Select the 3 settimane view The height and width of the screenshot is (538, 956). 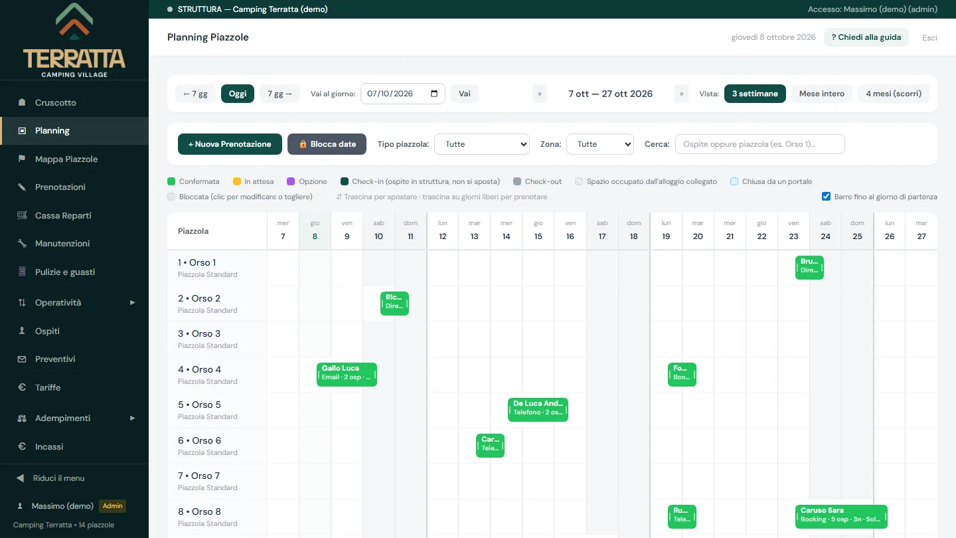pos(755,94)
